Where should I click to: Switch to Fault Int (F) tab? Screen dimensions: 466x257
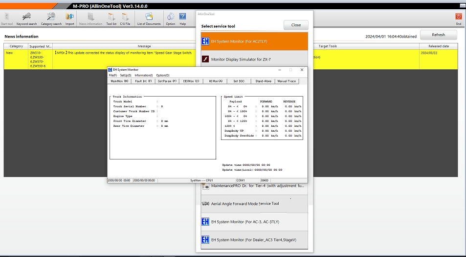click(143, 81)
